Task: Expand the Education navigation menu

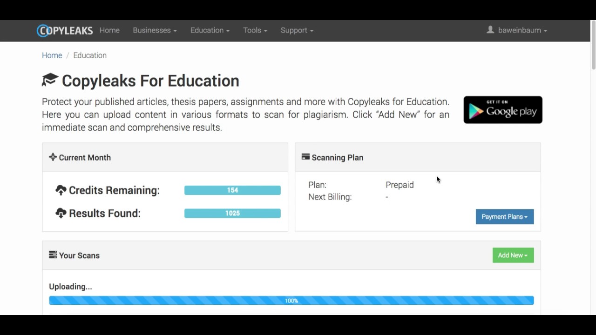Action: click(210, 30)
